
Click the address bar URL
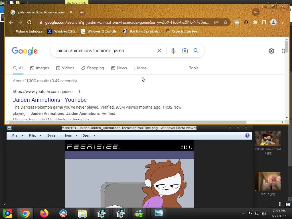(127, 22)
